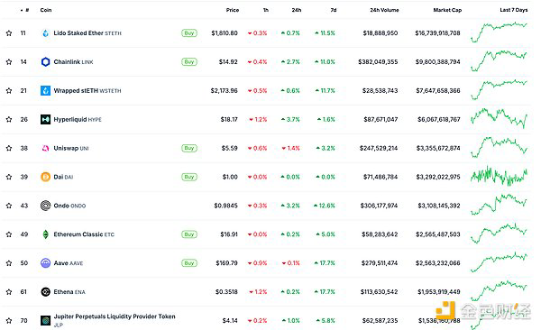The height and width of the screenshot is (330, 541).
Task: Star the Jupiter Perpetuals Liquidity Provider Token row
Action: 9,321
